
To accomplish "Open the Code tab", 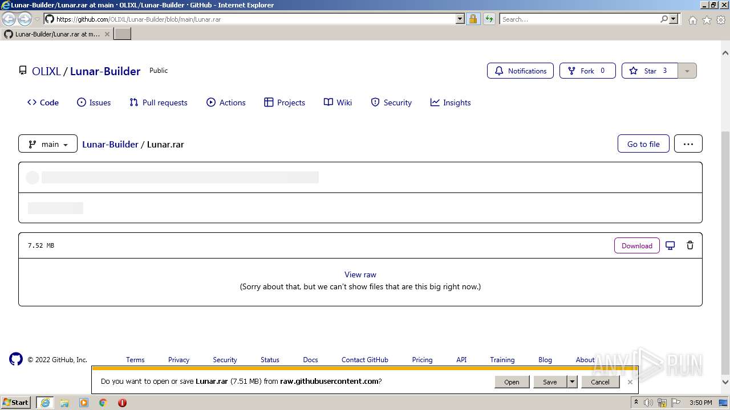I will tap(43, 102).
